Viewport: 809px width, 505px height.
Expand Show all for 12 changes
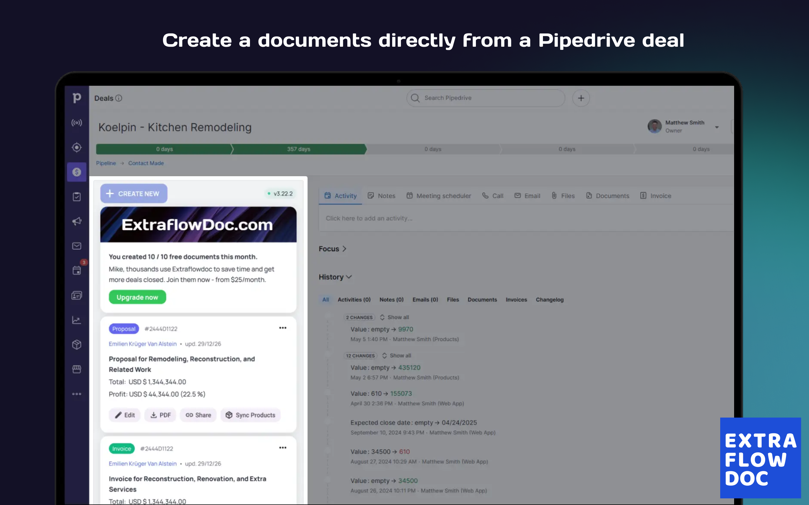(397, 356)
